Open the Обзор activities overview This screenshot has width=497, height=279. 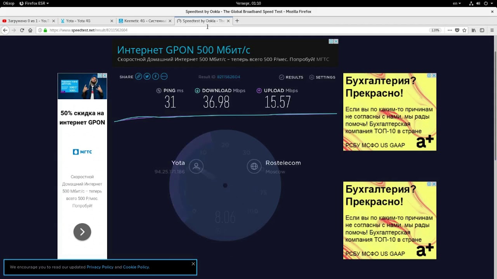click(x=9, y=3)
